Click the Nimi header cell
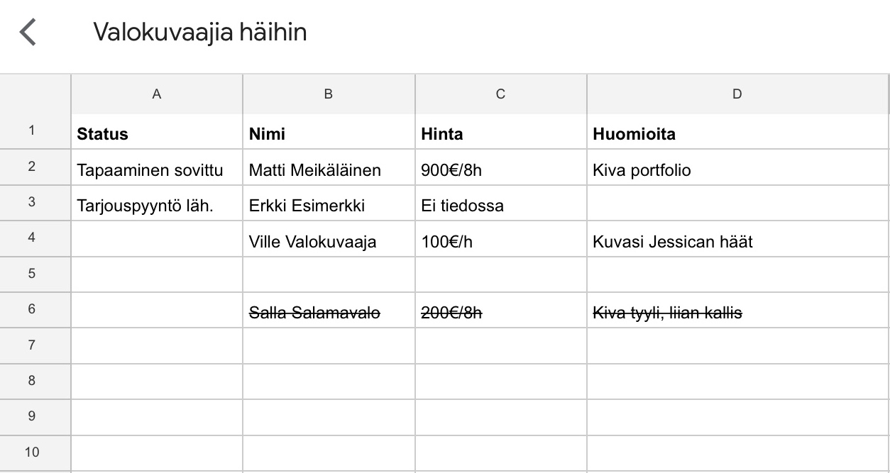890x473 pixels. [x=328, y=134]
